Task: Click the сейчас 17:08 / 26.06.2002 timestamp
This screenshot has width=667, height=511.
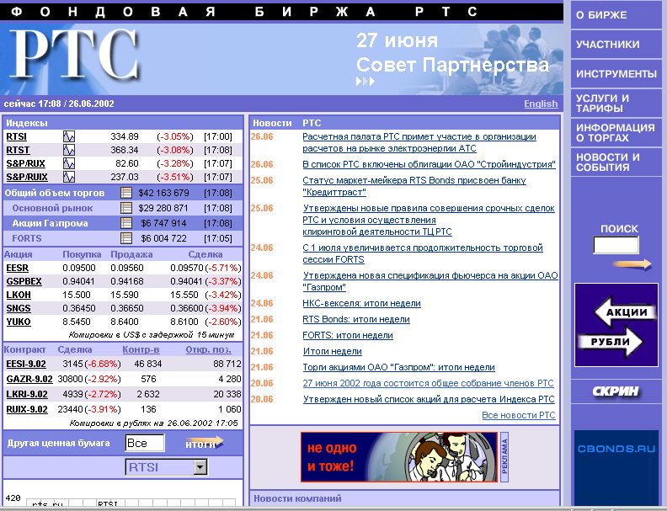Action: click(59, 104)
